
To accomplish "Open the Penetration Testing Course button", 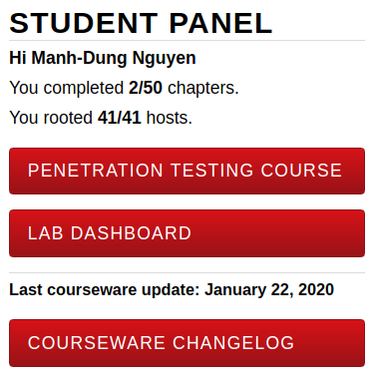I will [x=187, y=171].
